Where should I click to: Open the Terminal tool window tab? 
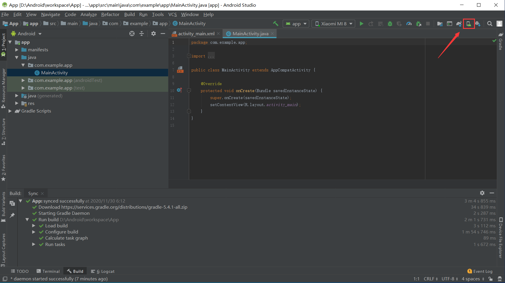(x=48, y=271)
